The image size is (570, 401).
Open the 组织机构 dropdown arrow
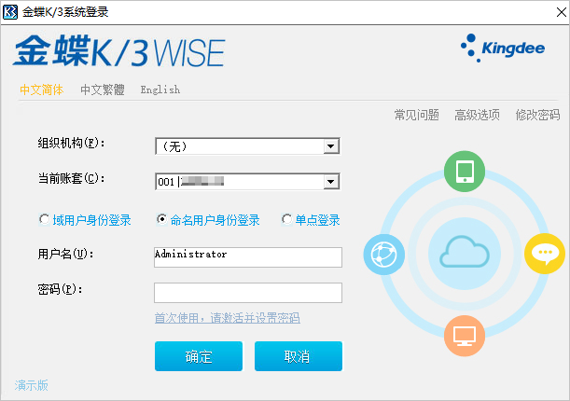(331, 146)
